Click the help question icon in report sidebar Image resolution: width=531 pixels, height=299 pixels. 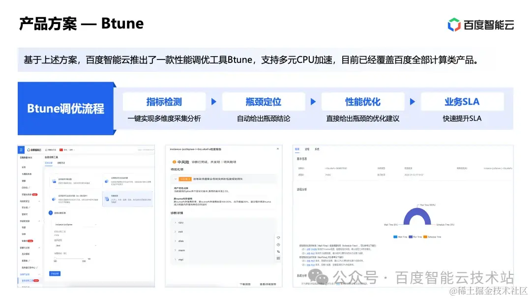coord(278,245)
